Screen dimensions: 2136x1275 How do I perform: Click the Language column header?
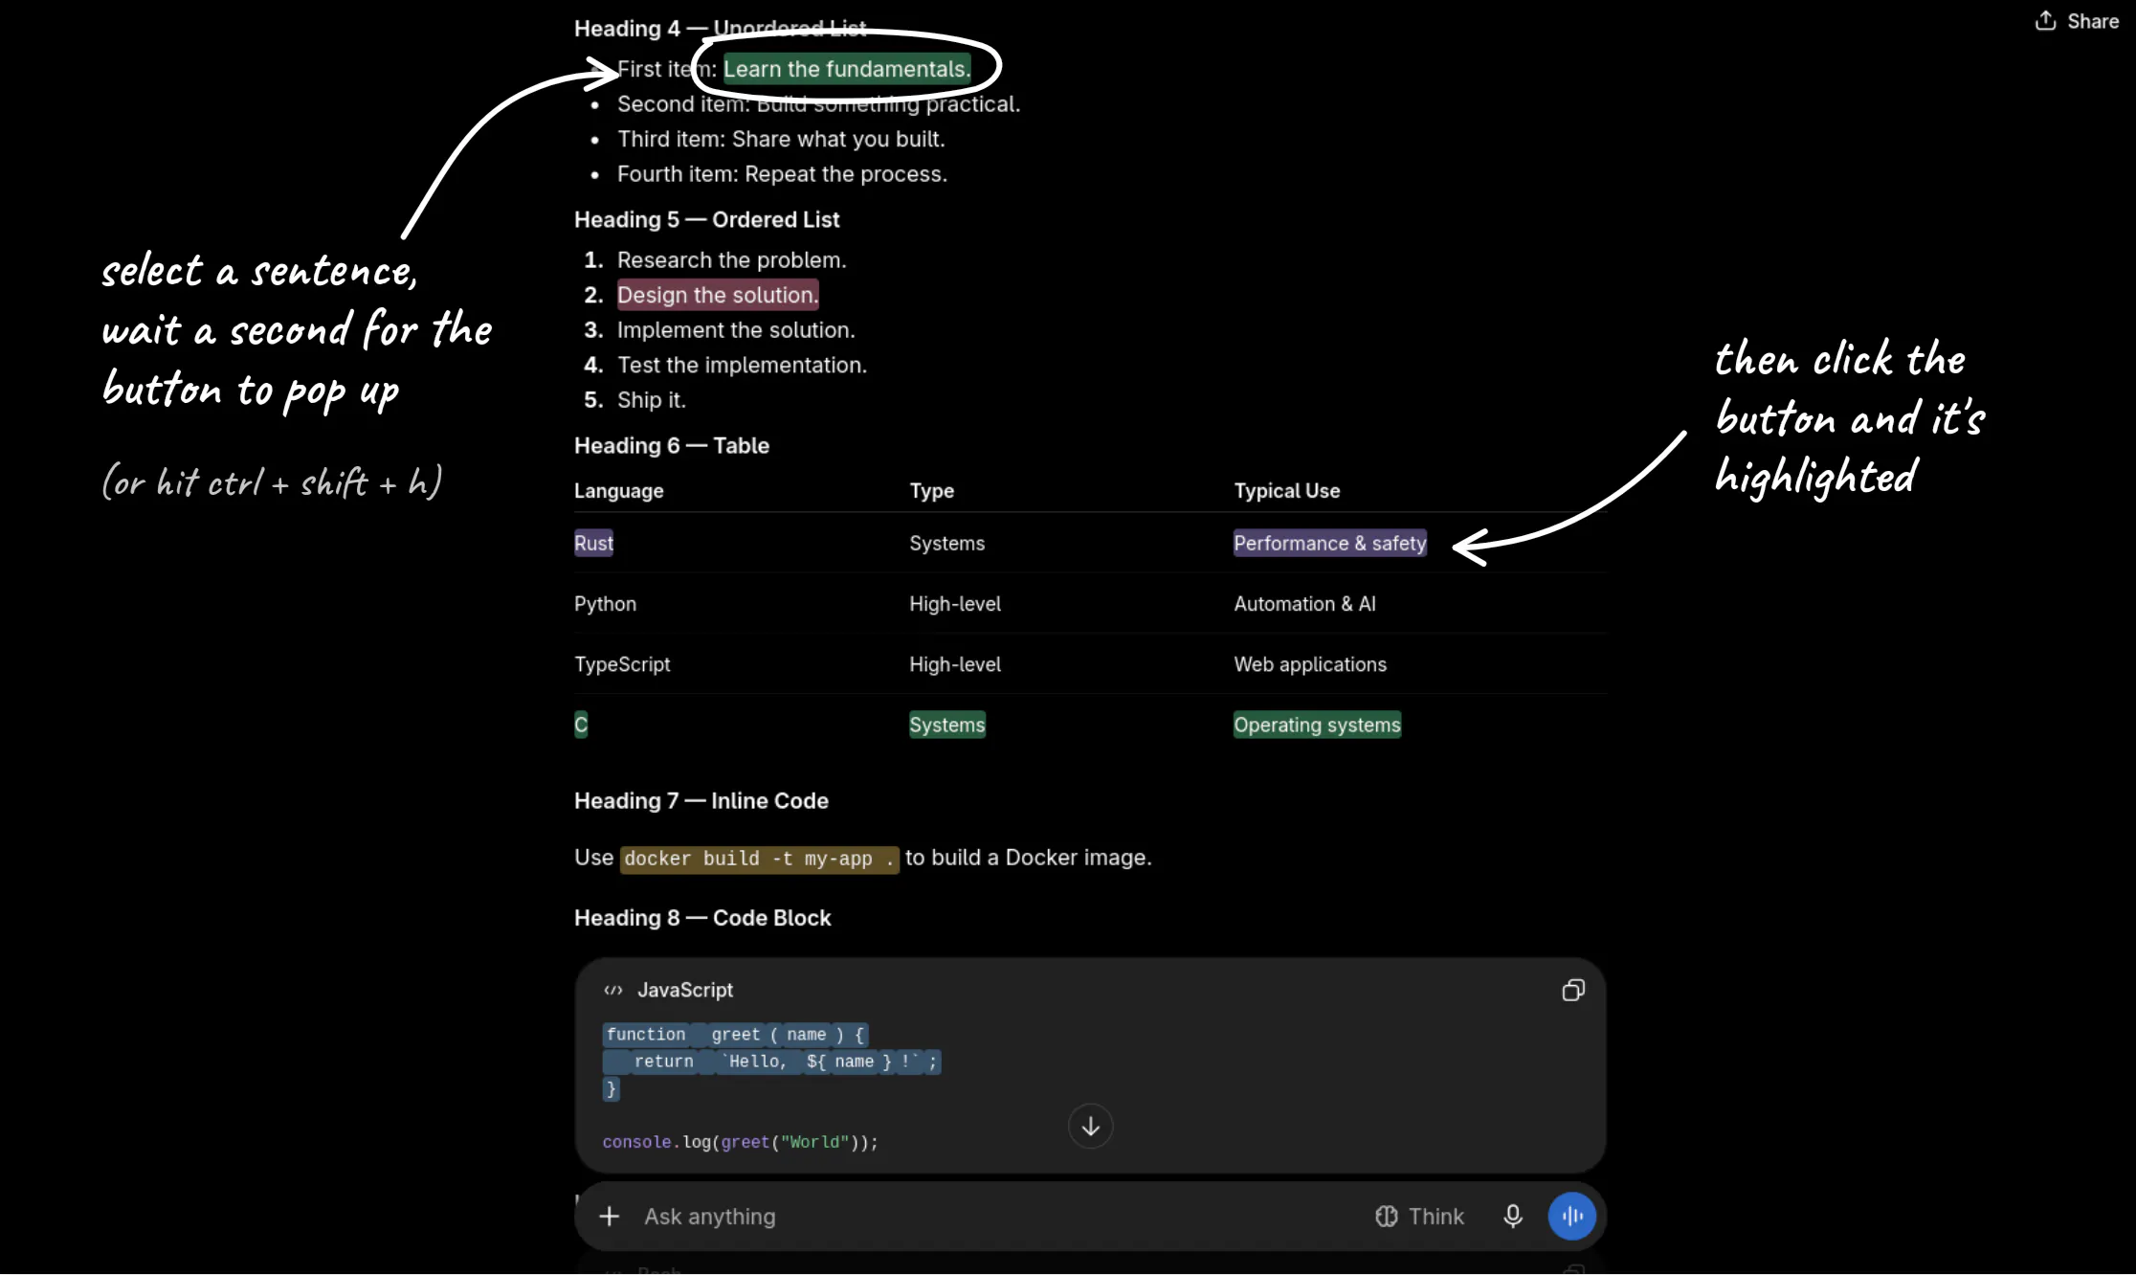click(618, 491)
